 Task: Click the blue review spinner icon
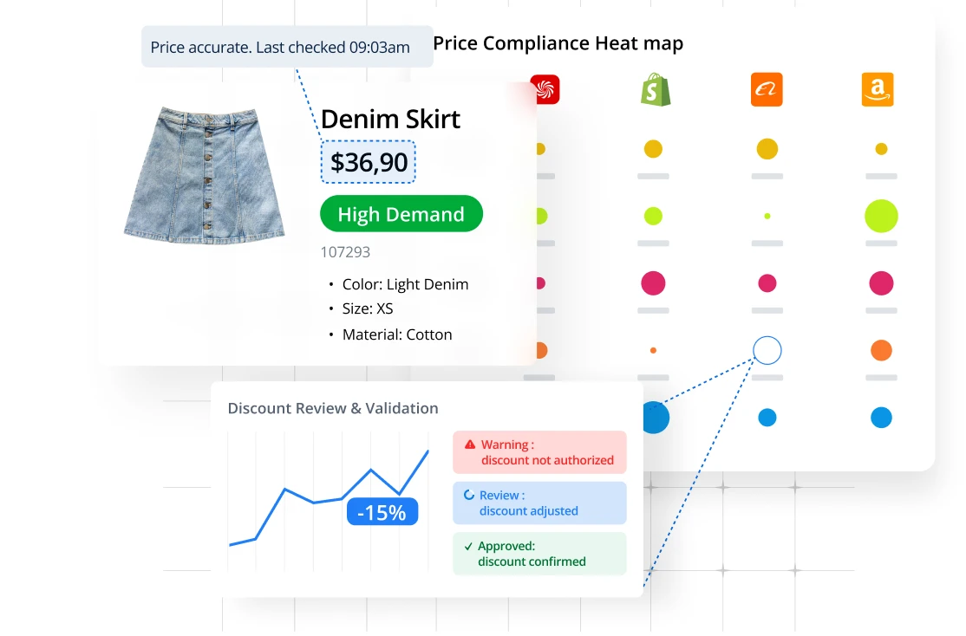pyautogui.click(x=469, y=496)
